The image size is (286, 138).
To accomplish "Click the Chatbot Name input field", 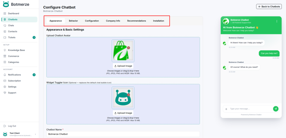I will click(x=123, y=134).
